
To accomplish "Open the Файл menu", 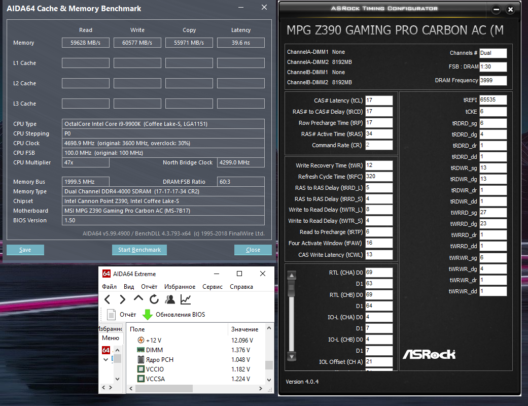I will point(109,287).
